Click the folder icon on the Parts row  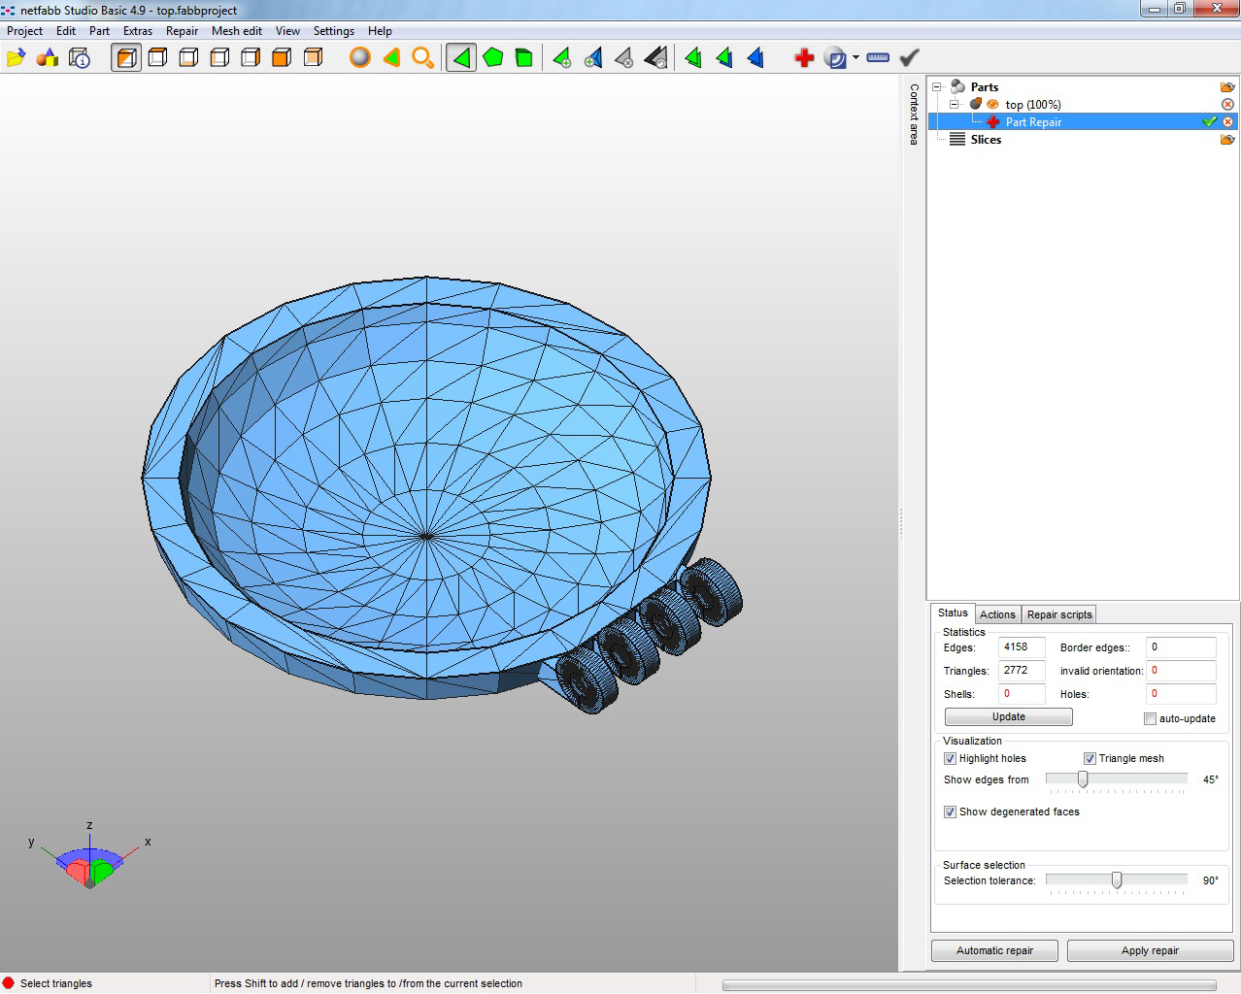(x=1227, y=87)
